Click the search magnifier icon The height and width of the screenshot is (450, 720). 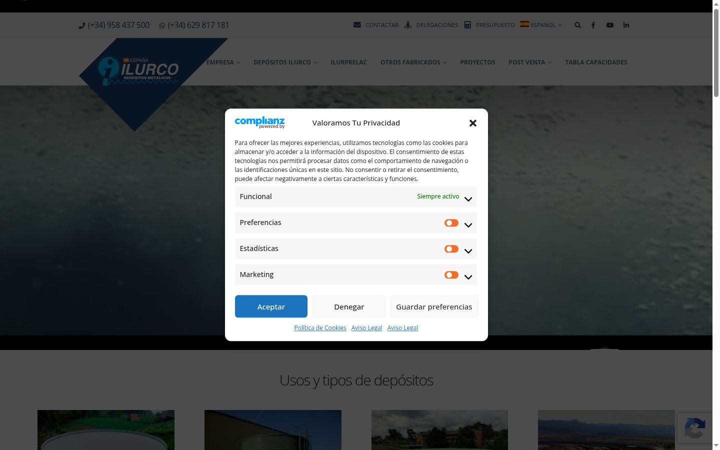click(577, 25)
